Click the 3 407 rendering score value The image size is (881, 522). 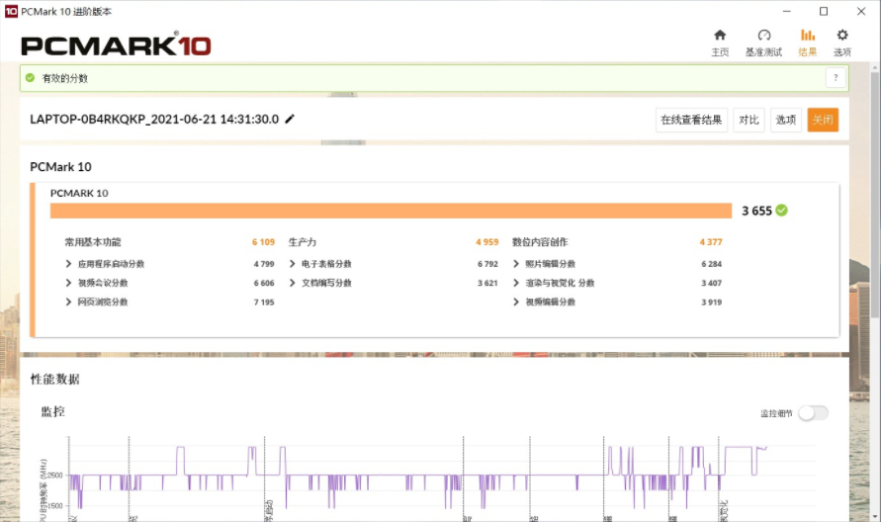coord(711,283)
